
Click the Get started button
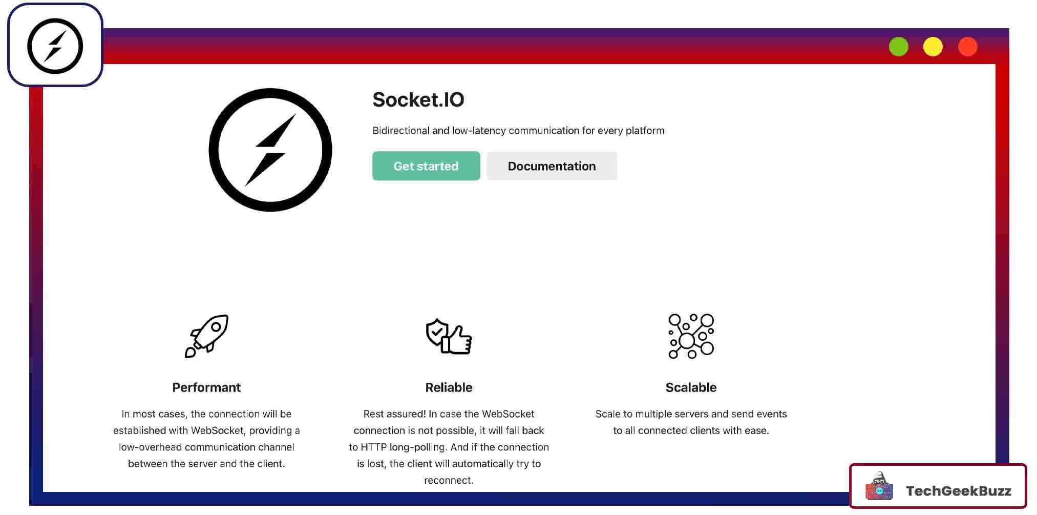click(x=426, y=166)
